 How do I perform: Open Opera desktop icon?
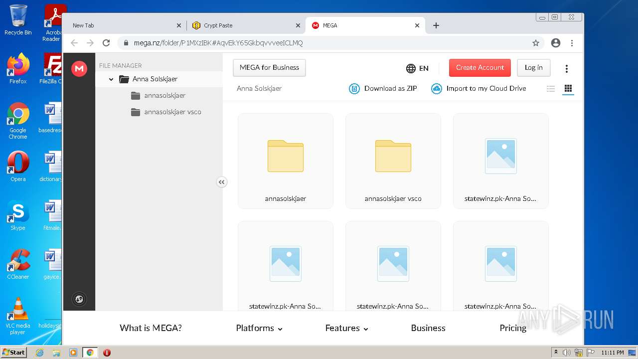click(x=18, y=167)
